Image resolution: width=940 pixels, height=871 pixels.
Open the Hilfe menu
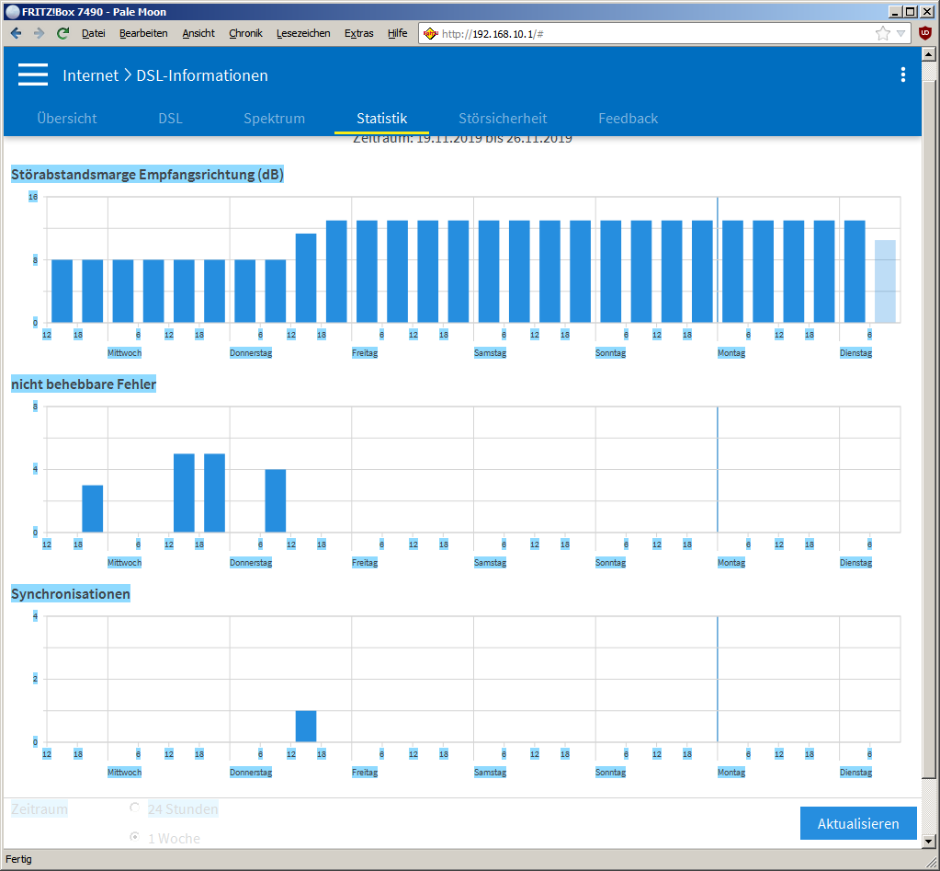[x=398, y=34]
